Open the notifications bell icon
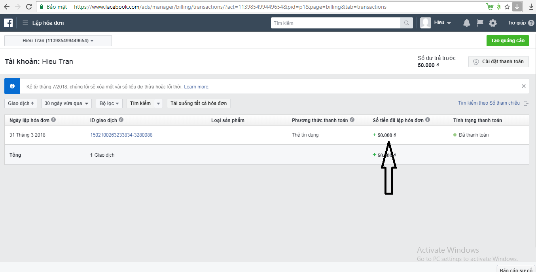 pos(467,23)
